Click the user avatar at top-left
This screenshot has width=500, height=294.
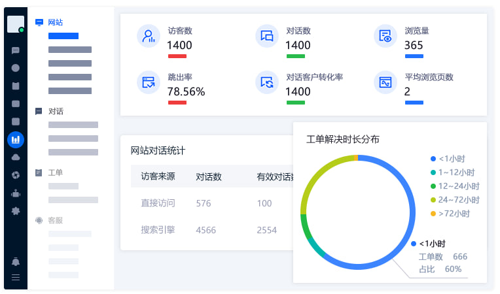(16, 24)
